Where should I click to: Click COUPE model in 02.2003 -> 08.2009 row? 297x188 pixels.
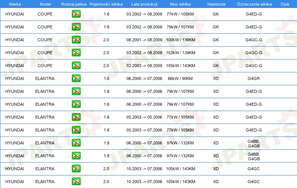point(45,66)
